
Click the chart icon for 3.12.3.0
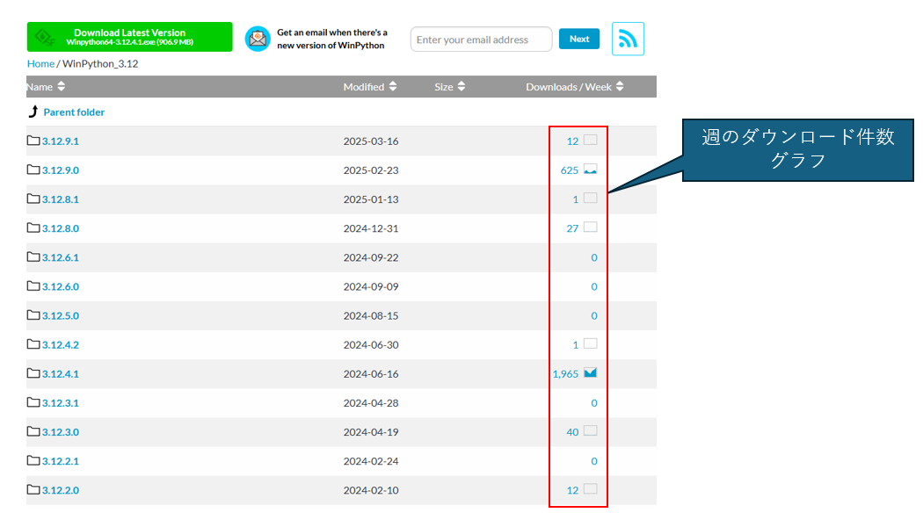pos(590,431)
